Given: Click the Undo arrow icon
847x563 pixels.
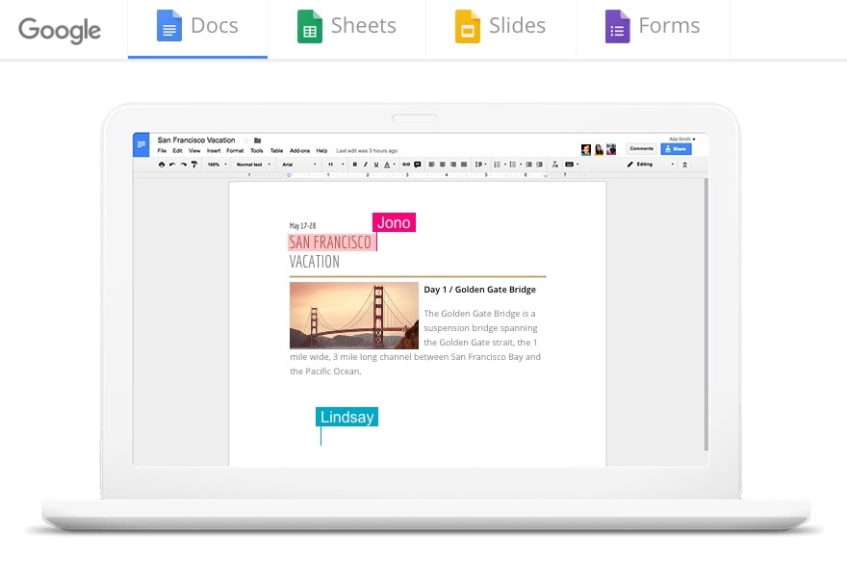Looking at the screenshot, I should (x=172, y=165).
